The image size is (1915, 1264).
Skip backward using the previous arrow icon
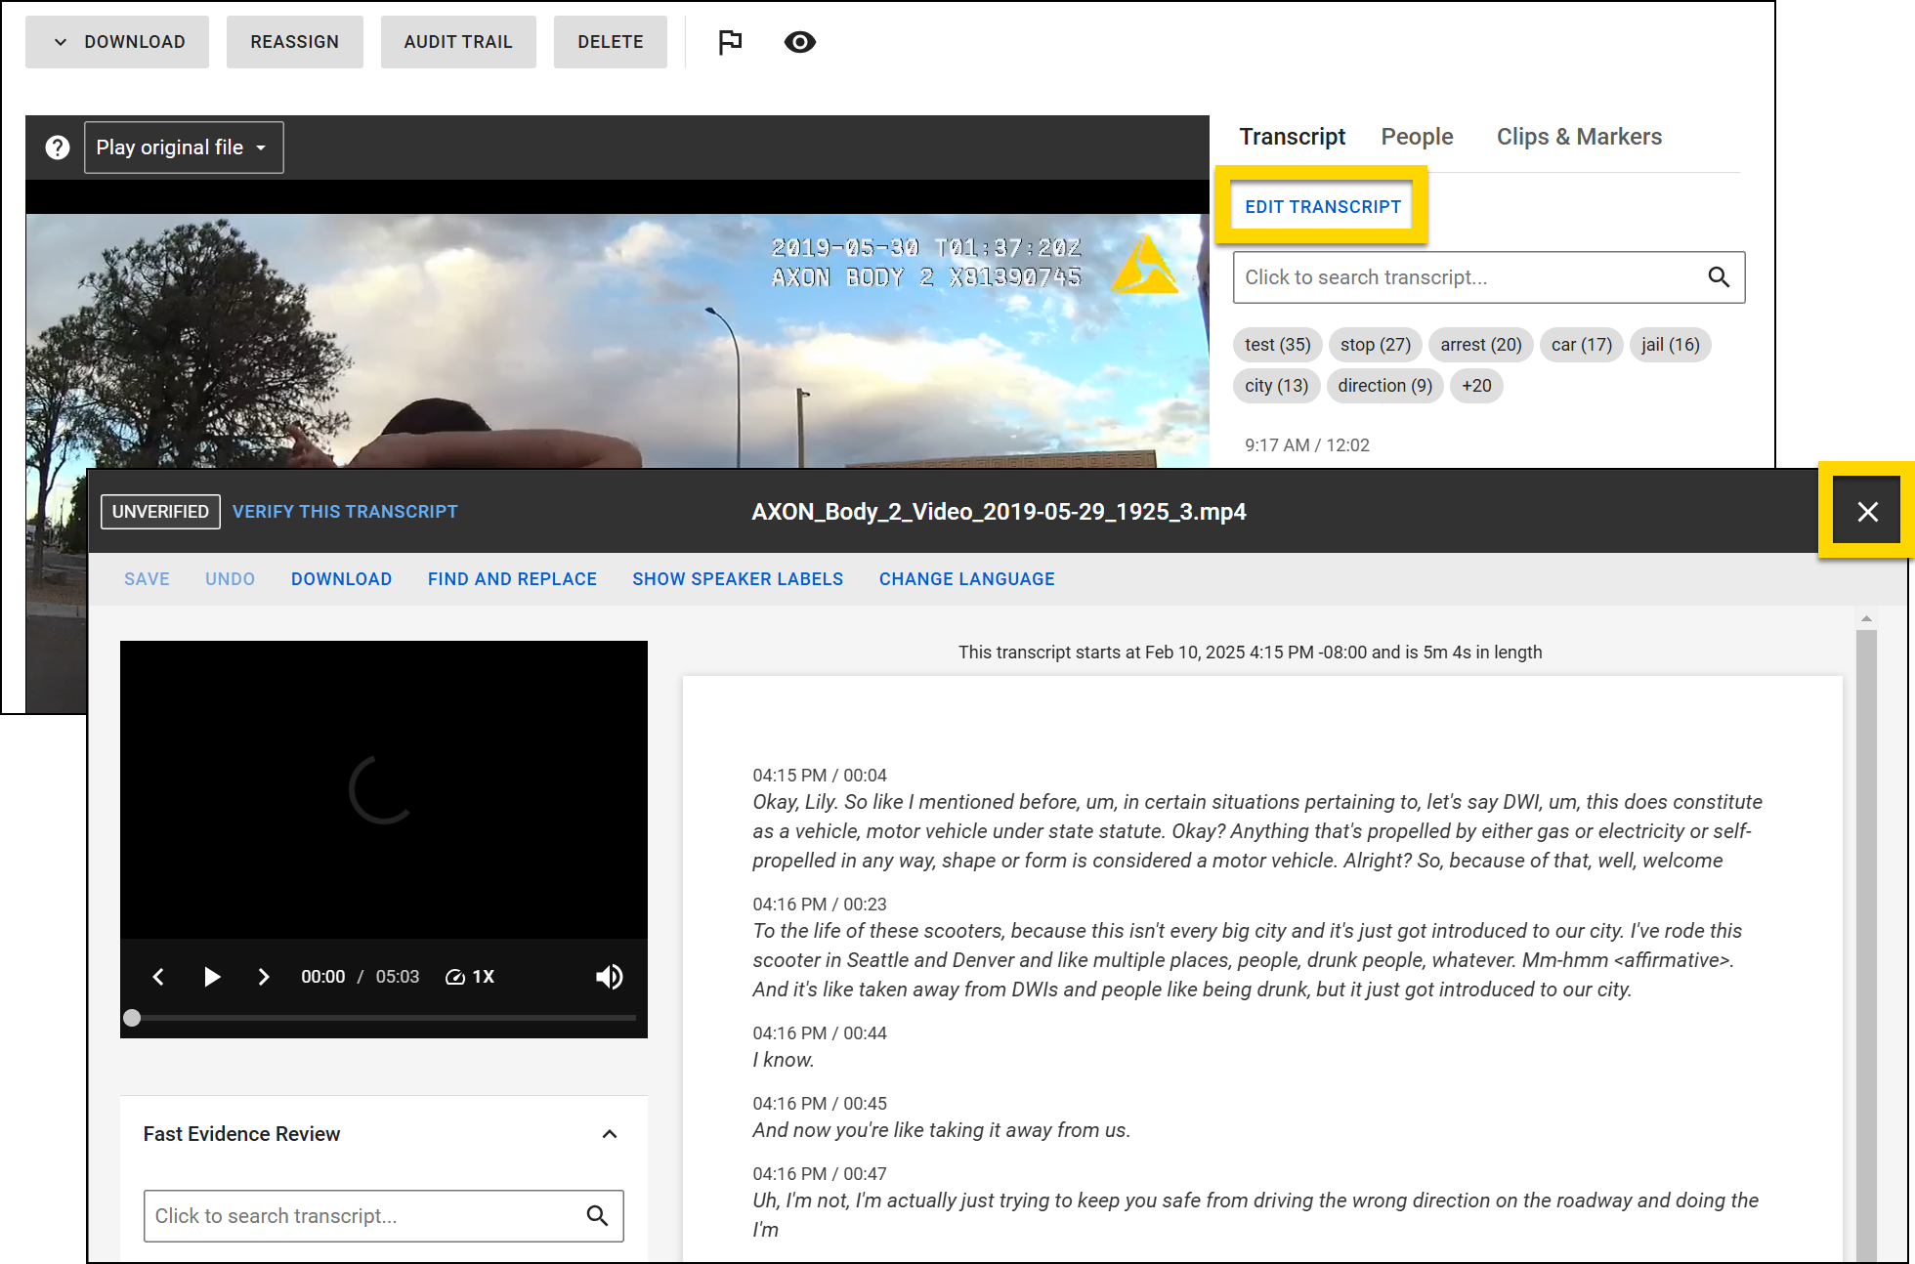(158, 976)
